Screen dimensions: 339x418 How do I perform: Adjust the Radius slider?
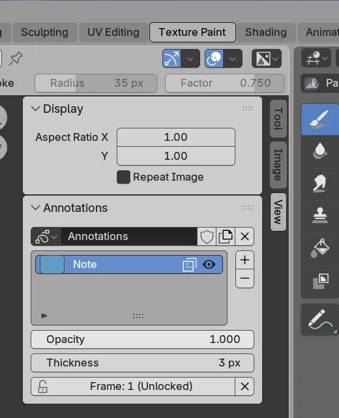pyautogui.click(x=96, y=83)
